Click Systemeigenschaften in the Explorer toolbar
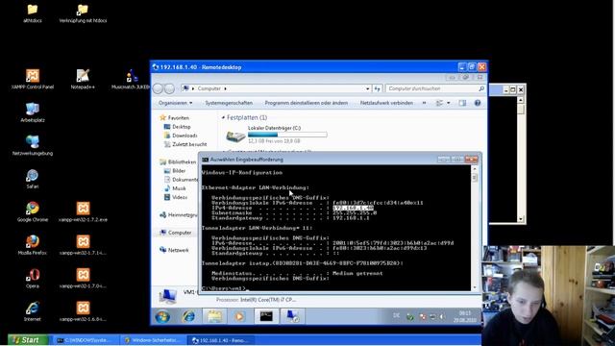This screenshot has width=615, height=346. (229, 103)
